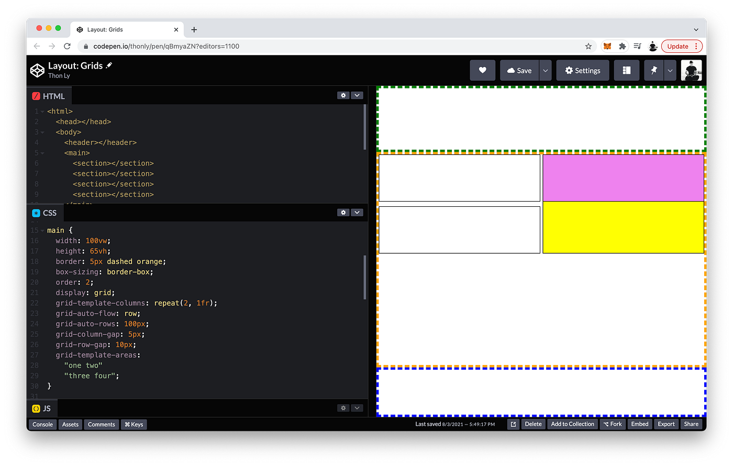Click the HTML panel icon
Screen dimensions: 733x466
click(36, 96)
